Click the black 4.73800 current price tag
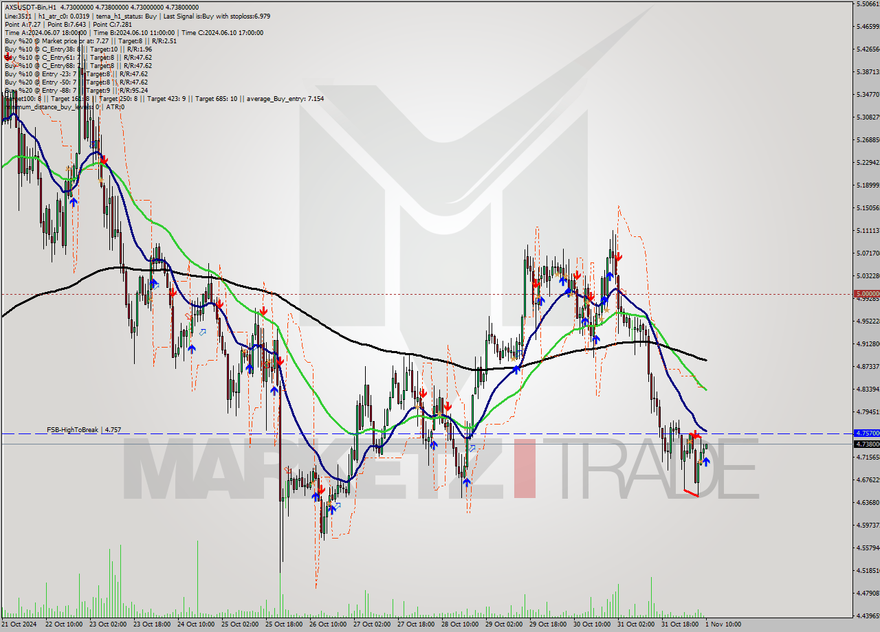This screenshot has width=880, height=632. click(x=866, y=444)
